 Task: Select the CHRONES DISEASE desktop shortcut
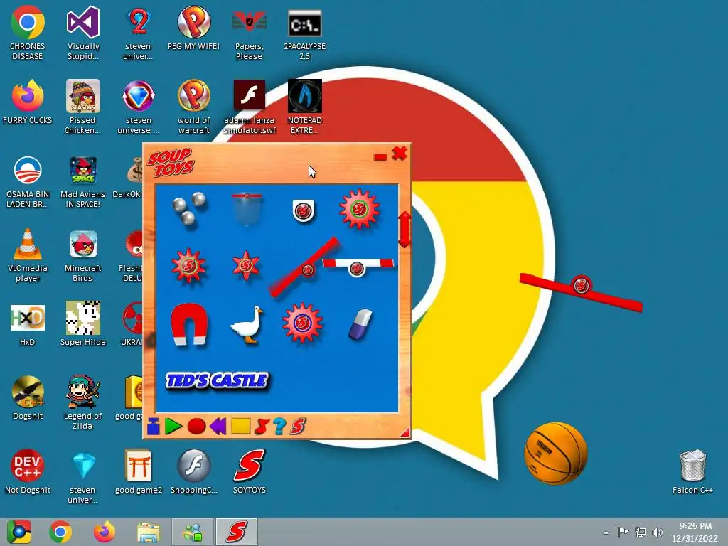pos(28,33)
